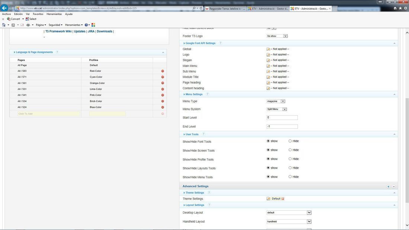Click the browser back arrow button

coord(4,8)
